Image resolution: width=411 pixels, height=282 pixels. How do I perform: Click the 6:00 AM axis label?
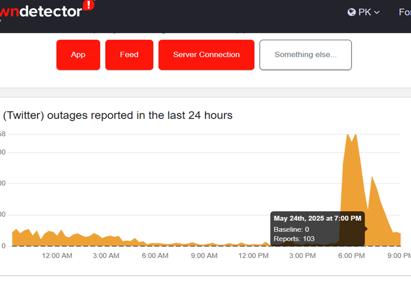[156, 256]
